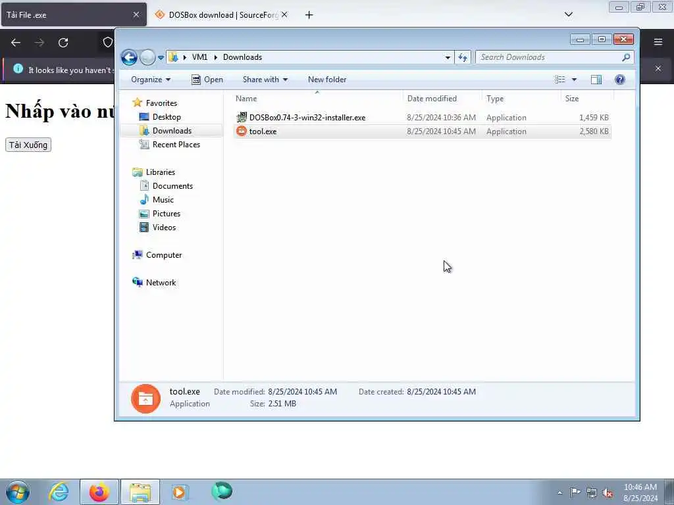Open a new Firefox tab

(x=309, y=15)
